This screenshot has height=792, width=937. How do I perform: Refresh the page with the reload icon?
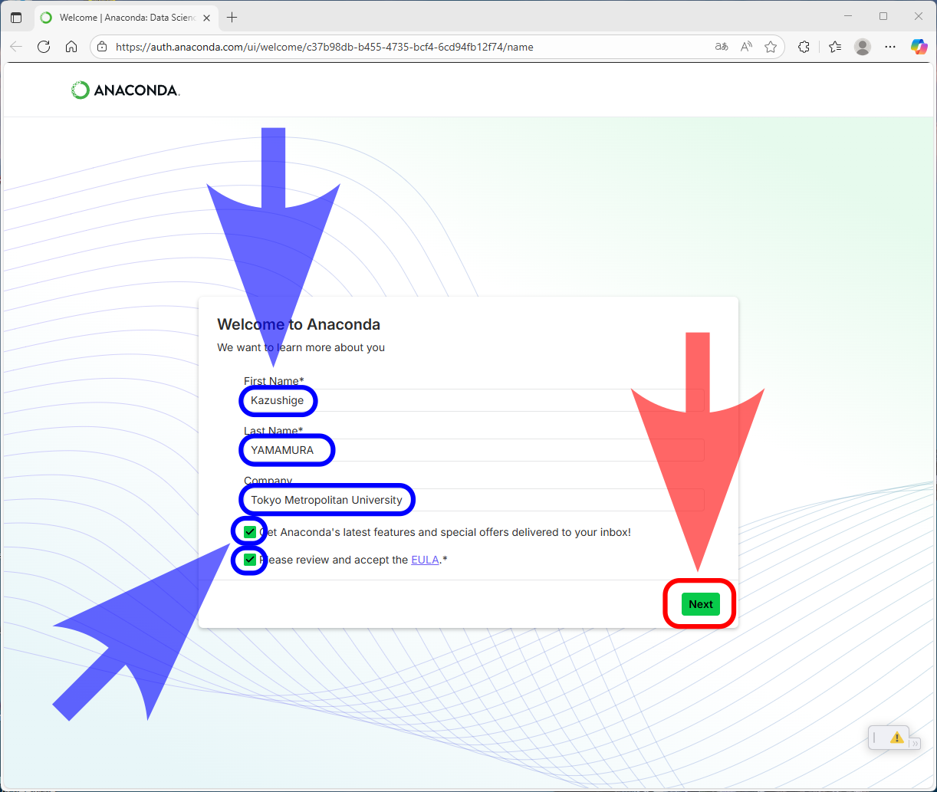click(x=44, y=47)
